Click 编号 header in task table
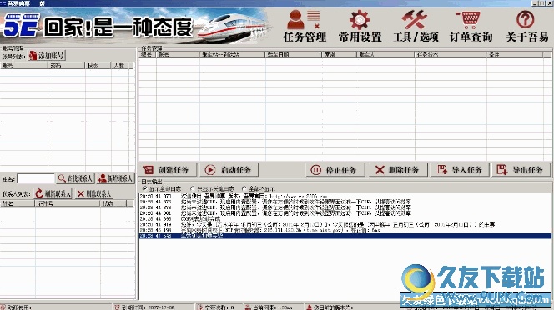 click(148, 55)
